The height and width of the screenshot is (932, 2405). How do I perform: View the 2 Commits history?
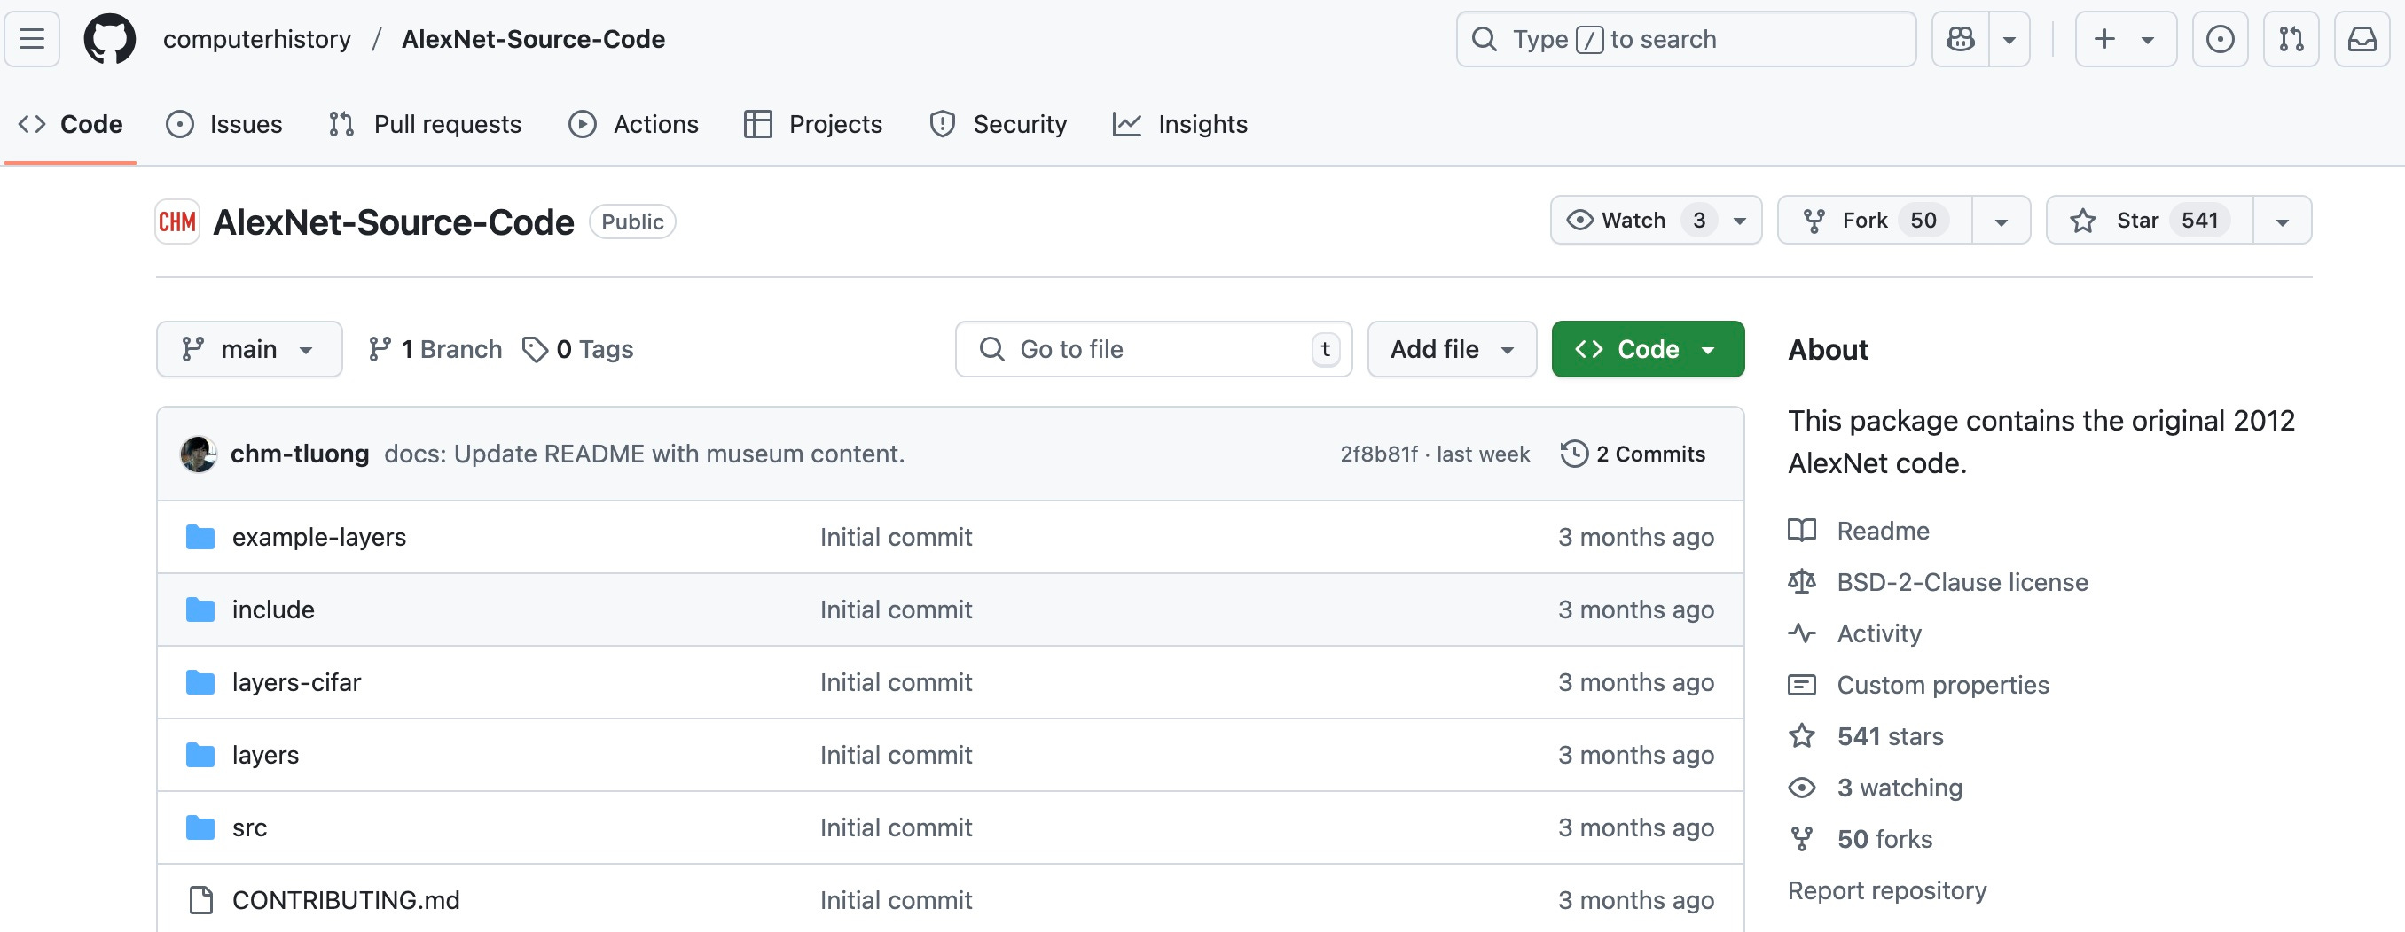click(1633, 454)
